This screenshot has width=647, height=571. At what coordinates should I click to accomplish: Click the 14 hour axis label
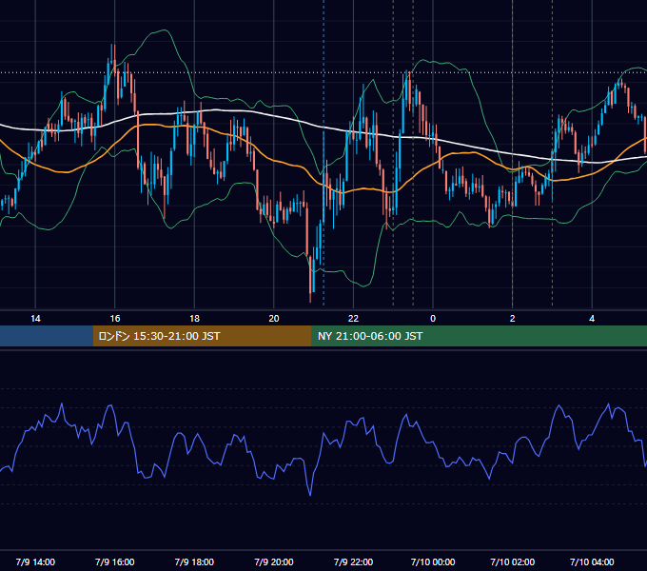click(x=35, y=319)
